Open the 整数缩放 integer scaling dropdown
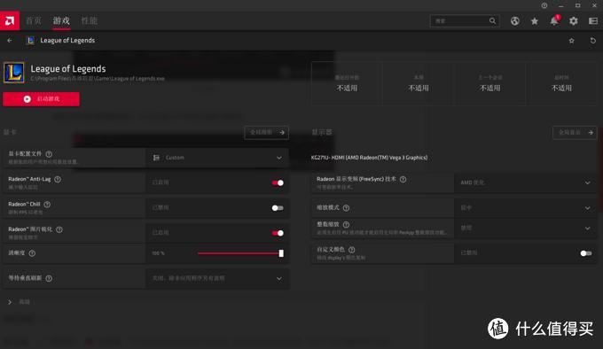Viewport: 603px width, 349px height. pyautogui.click(x=526, y=228)
